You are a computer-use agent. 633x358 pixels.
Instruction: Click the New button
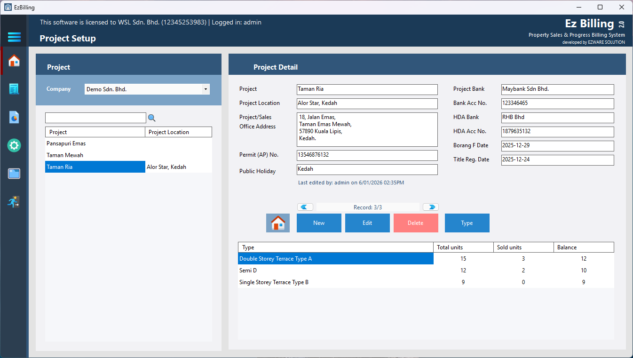pyautogui.click(x=319, y=223)
